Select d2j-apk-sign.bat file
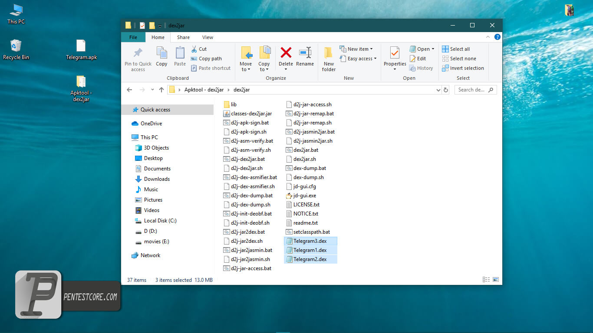593x333 pixels. tap(246, 123)
